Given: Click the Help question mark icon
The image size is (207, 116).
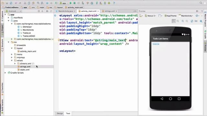Looking at the screenshot, I should coord(114,3).
